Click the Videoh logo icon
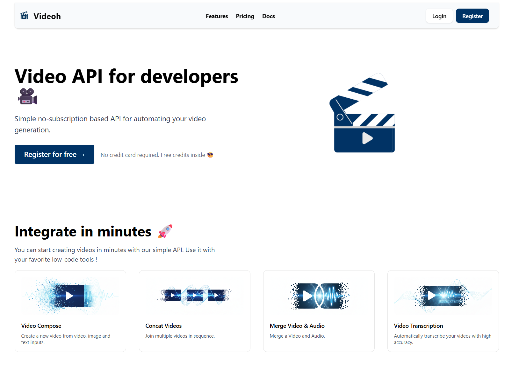This screenshot has height=365, width=512. 24,15
